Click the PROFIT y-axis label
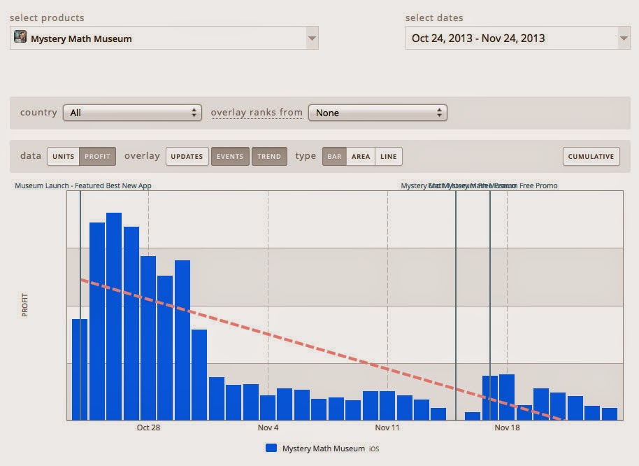 click(x=25, y=305)
